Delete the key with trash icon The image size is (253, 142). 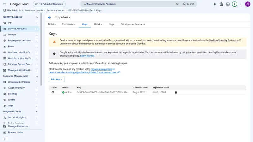(176, 92)
